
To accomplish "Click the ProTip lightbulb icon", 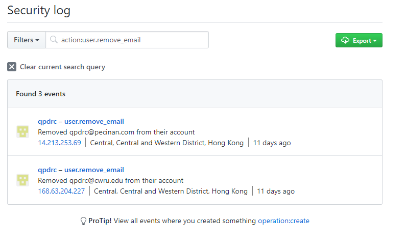I will pos(84,221).
